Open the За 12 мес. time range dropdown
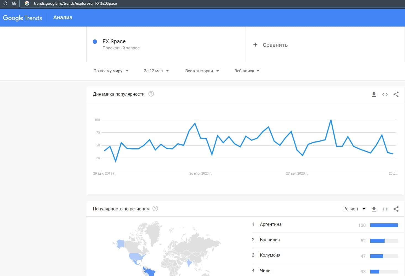 pyautogui.click(x=156, y=71)
